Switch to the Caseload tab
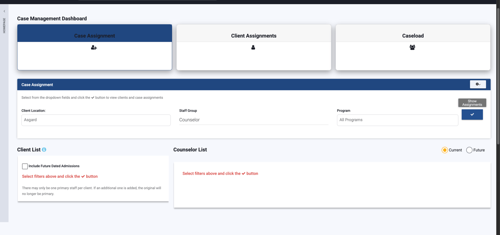 click(412, 36)
